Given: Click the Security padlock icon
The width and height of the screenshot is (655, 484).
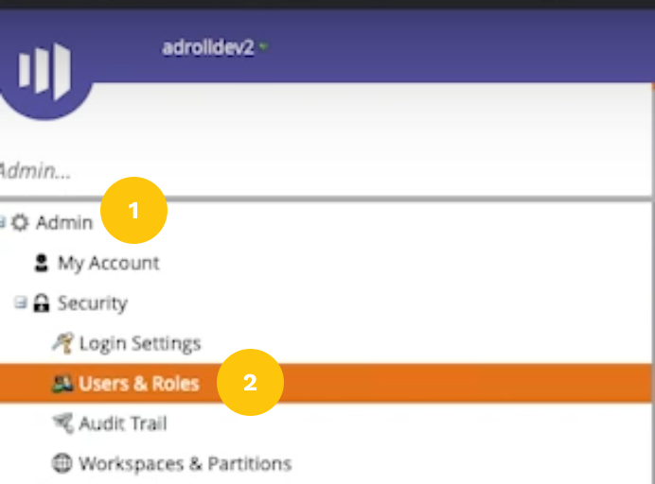Looking at the screenshot, I should pos(41,303).
